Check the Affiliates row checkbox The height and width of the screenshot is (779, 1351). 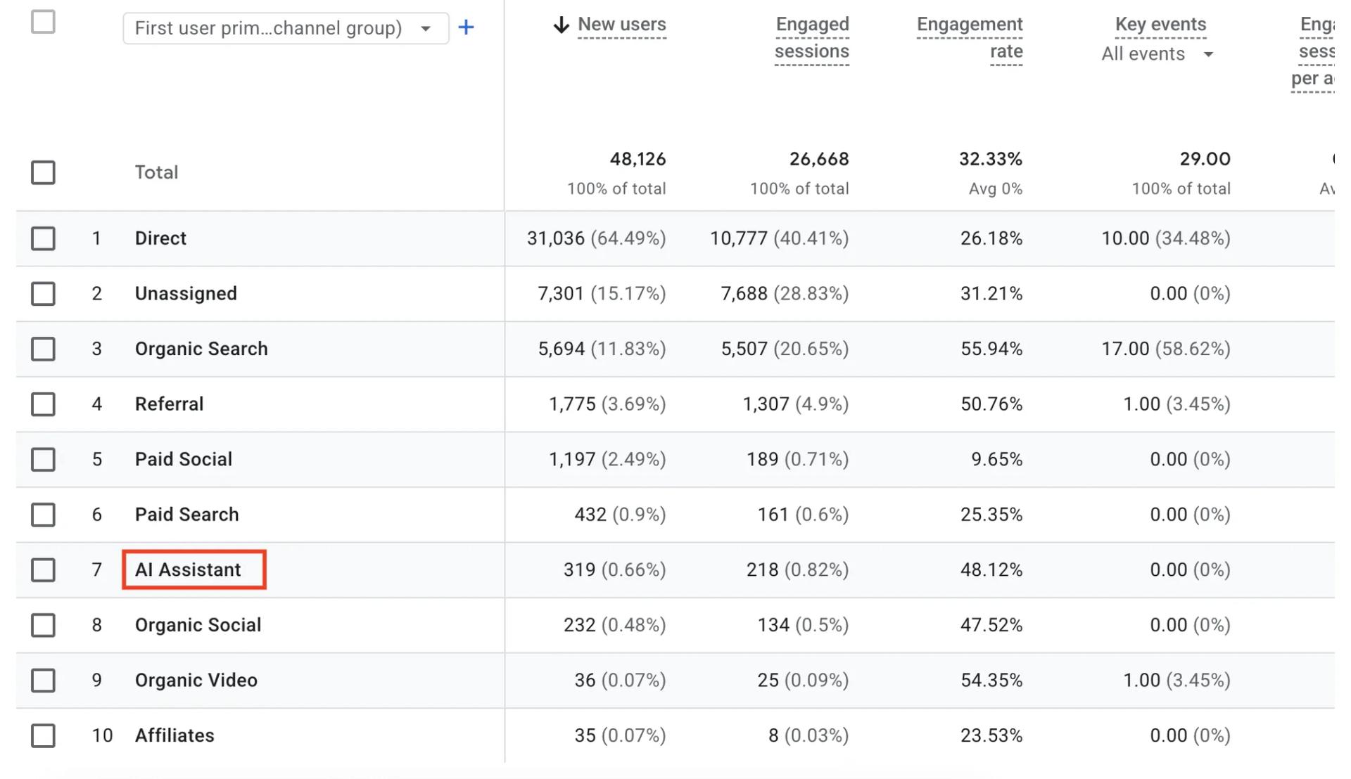click(43, 736)
